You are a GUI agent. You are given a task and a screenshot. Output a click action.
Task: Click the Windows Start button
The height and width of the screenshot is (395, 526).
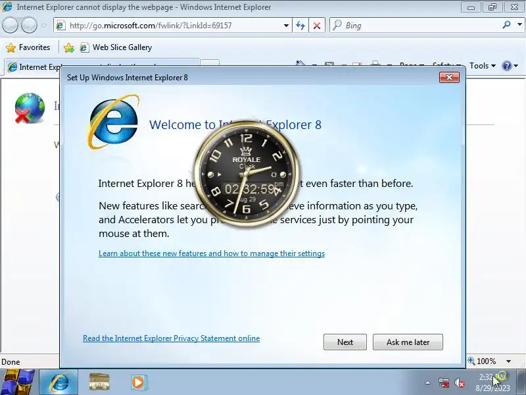click(17, 382)
